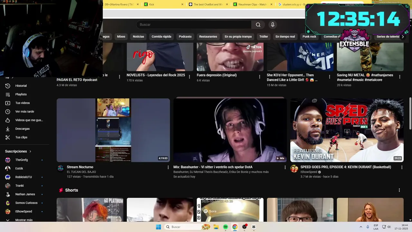Click the taskbar microphone tray icon
This screenshot has height=232, width=412.
click(x=368, y=227)
